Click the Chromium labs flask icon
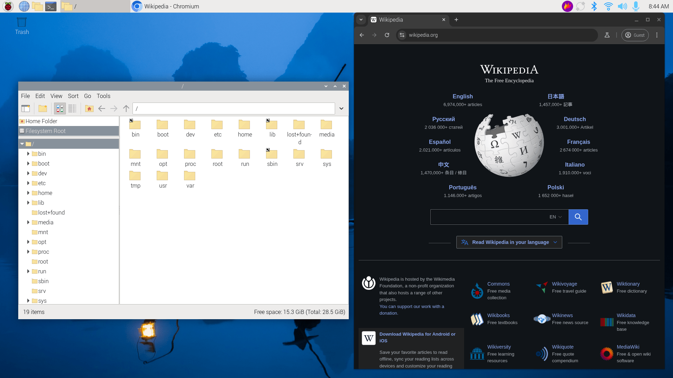This screenshot has width=673, height=378. click(607, 35)
